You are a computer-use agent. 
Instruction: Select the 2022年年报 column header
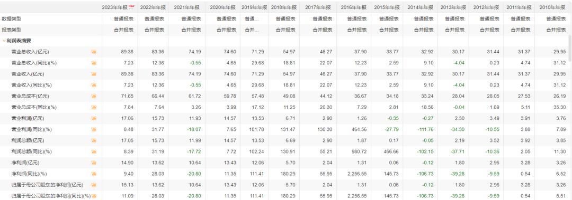coord(153,7)
